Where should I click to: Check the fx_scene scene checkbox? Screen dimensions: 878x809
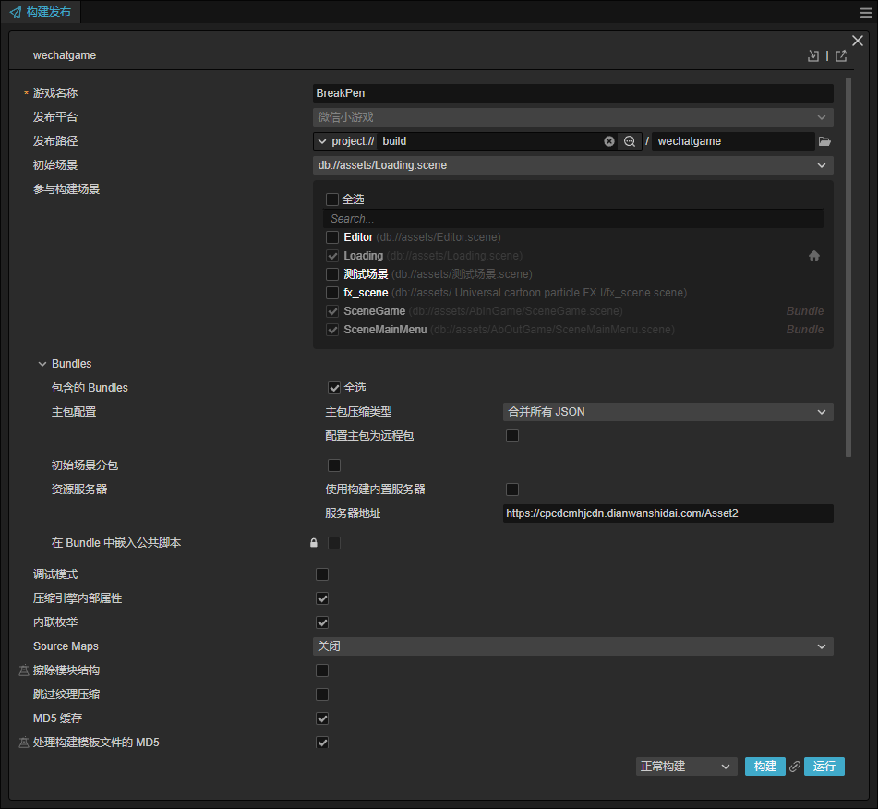click(x=332, y=293)
